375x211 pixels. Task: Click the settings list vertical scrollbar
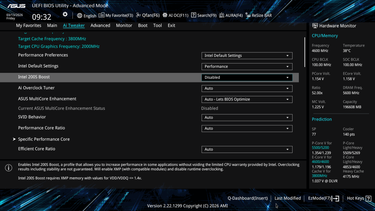tap(305, 51)
